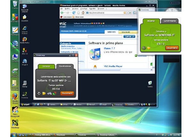Click remote desktop Internet Explorer icon

[x=25, y=30]
